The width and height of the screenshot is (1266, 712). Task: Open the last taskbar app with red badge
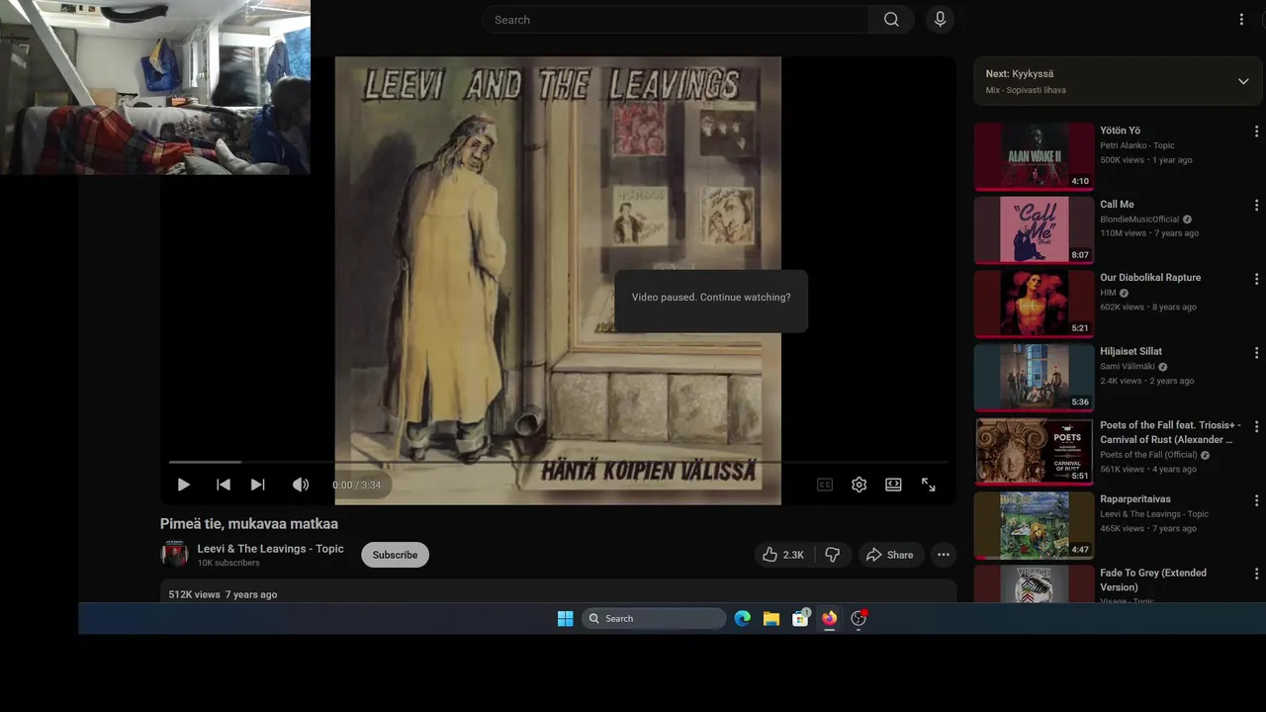point(859,618)
